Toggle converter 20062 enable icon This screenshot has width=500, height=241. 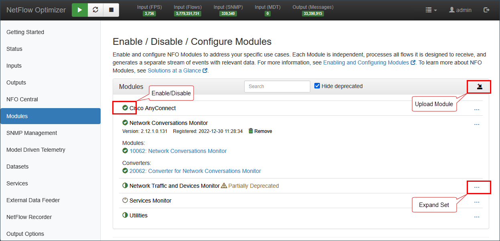pos(125,171)
